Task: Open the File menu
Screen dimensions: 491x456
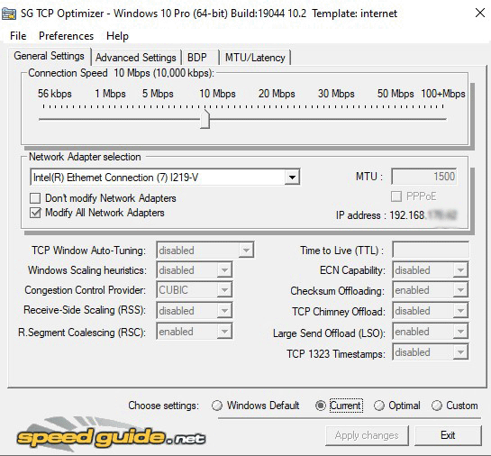Action: point(18,36)
